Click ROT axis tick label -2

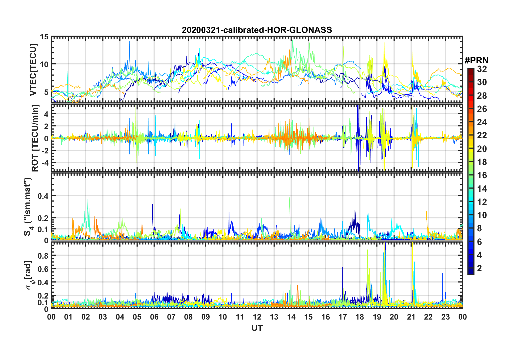pos(45,151)
